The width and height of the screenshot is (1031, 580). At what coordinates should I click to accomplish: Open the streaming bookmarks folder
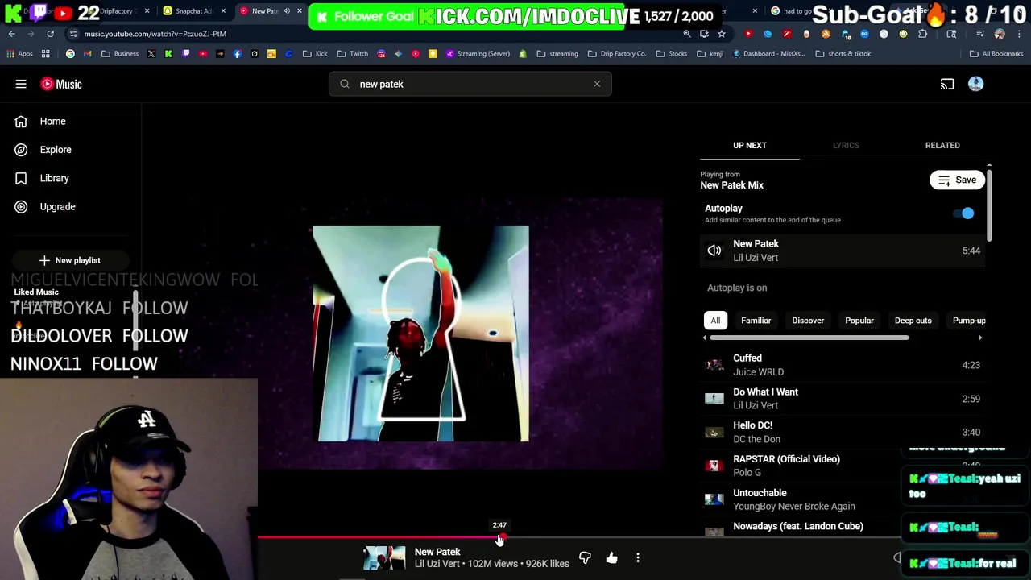[557, 54]
